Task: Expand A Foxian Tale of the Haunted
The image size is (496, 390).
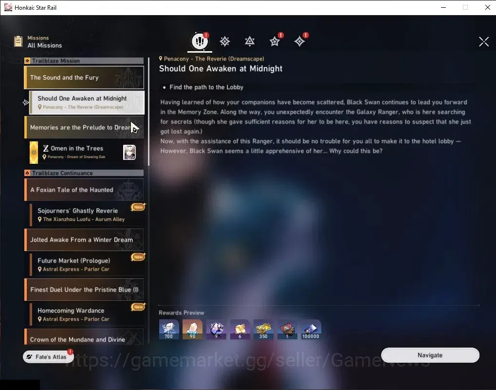Action: click(x=84, y=190)
